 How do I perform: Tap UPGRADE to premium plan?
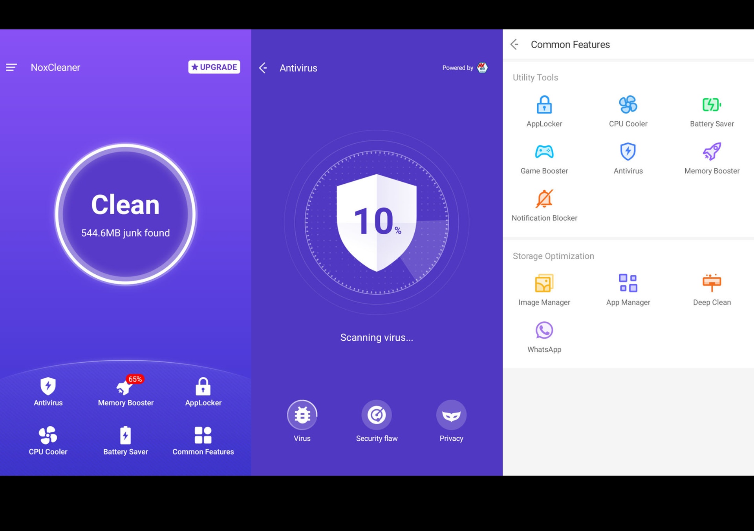214,67
